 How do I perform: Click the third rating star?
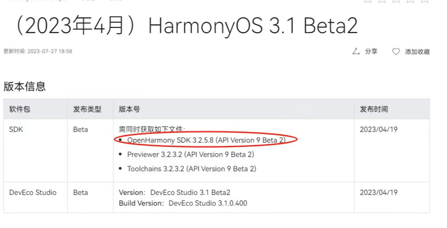coord(396,1)
